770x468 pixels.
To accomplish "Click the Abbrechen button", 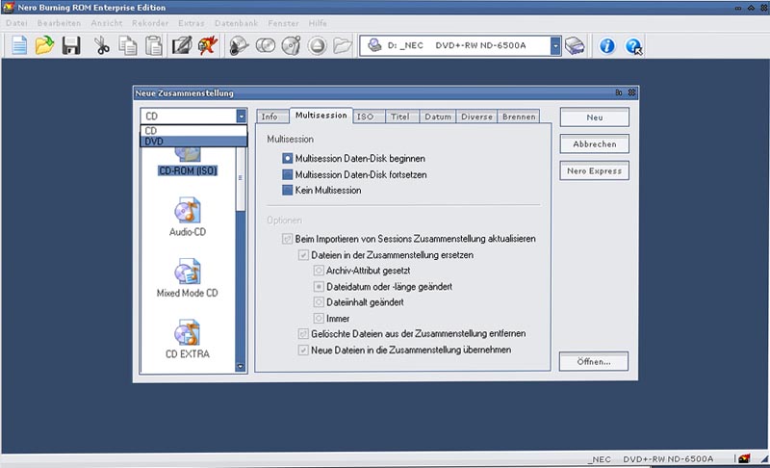I will pos(594,143).
